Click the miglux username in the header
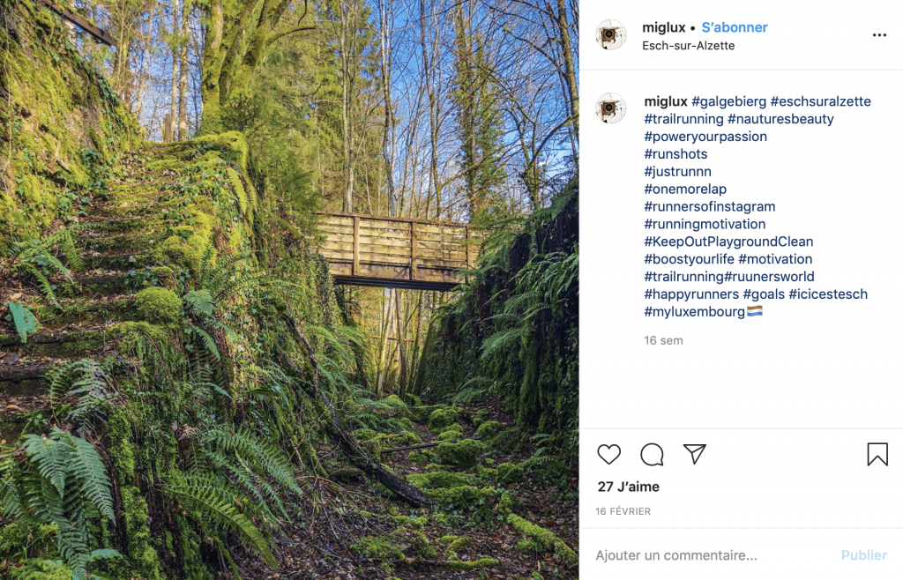 coord(664,27)
